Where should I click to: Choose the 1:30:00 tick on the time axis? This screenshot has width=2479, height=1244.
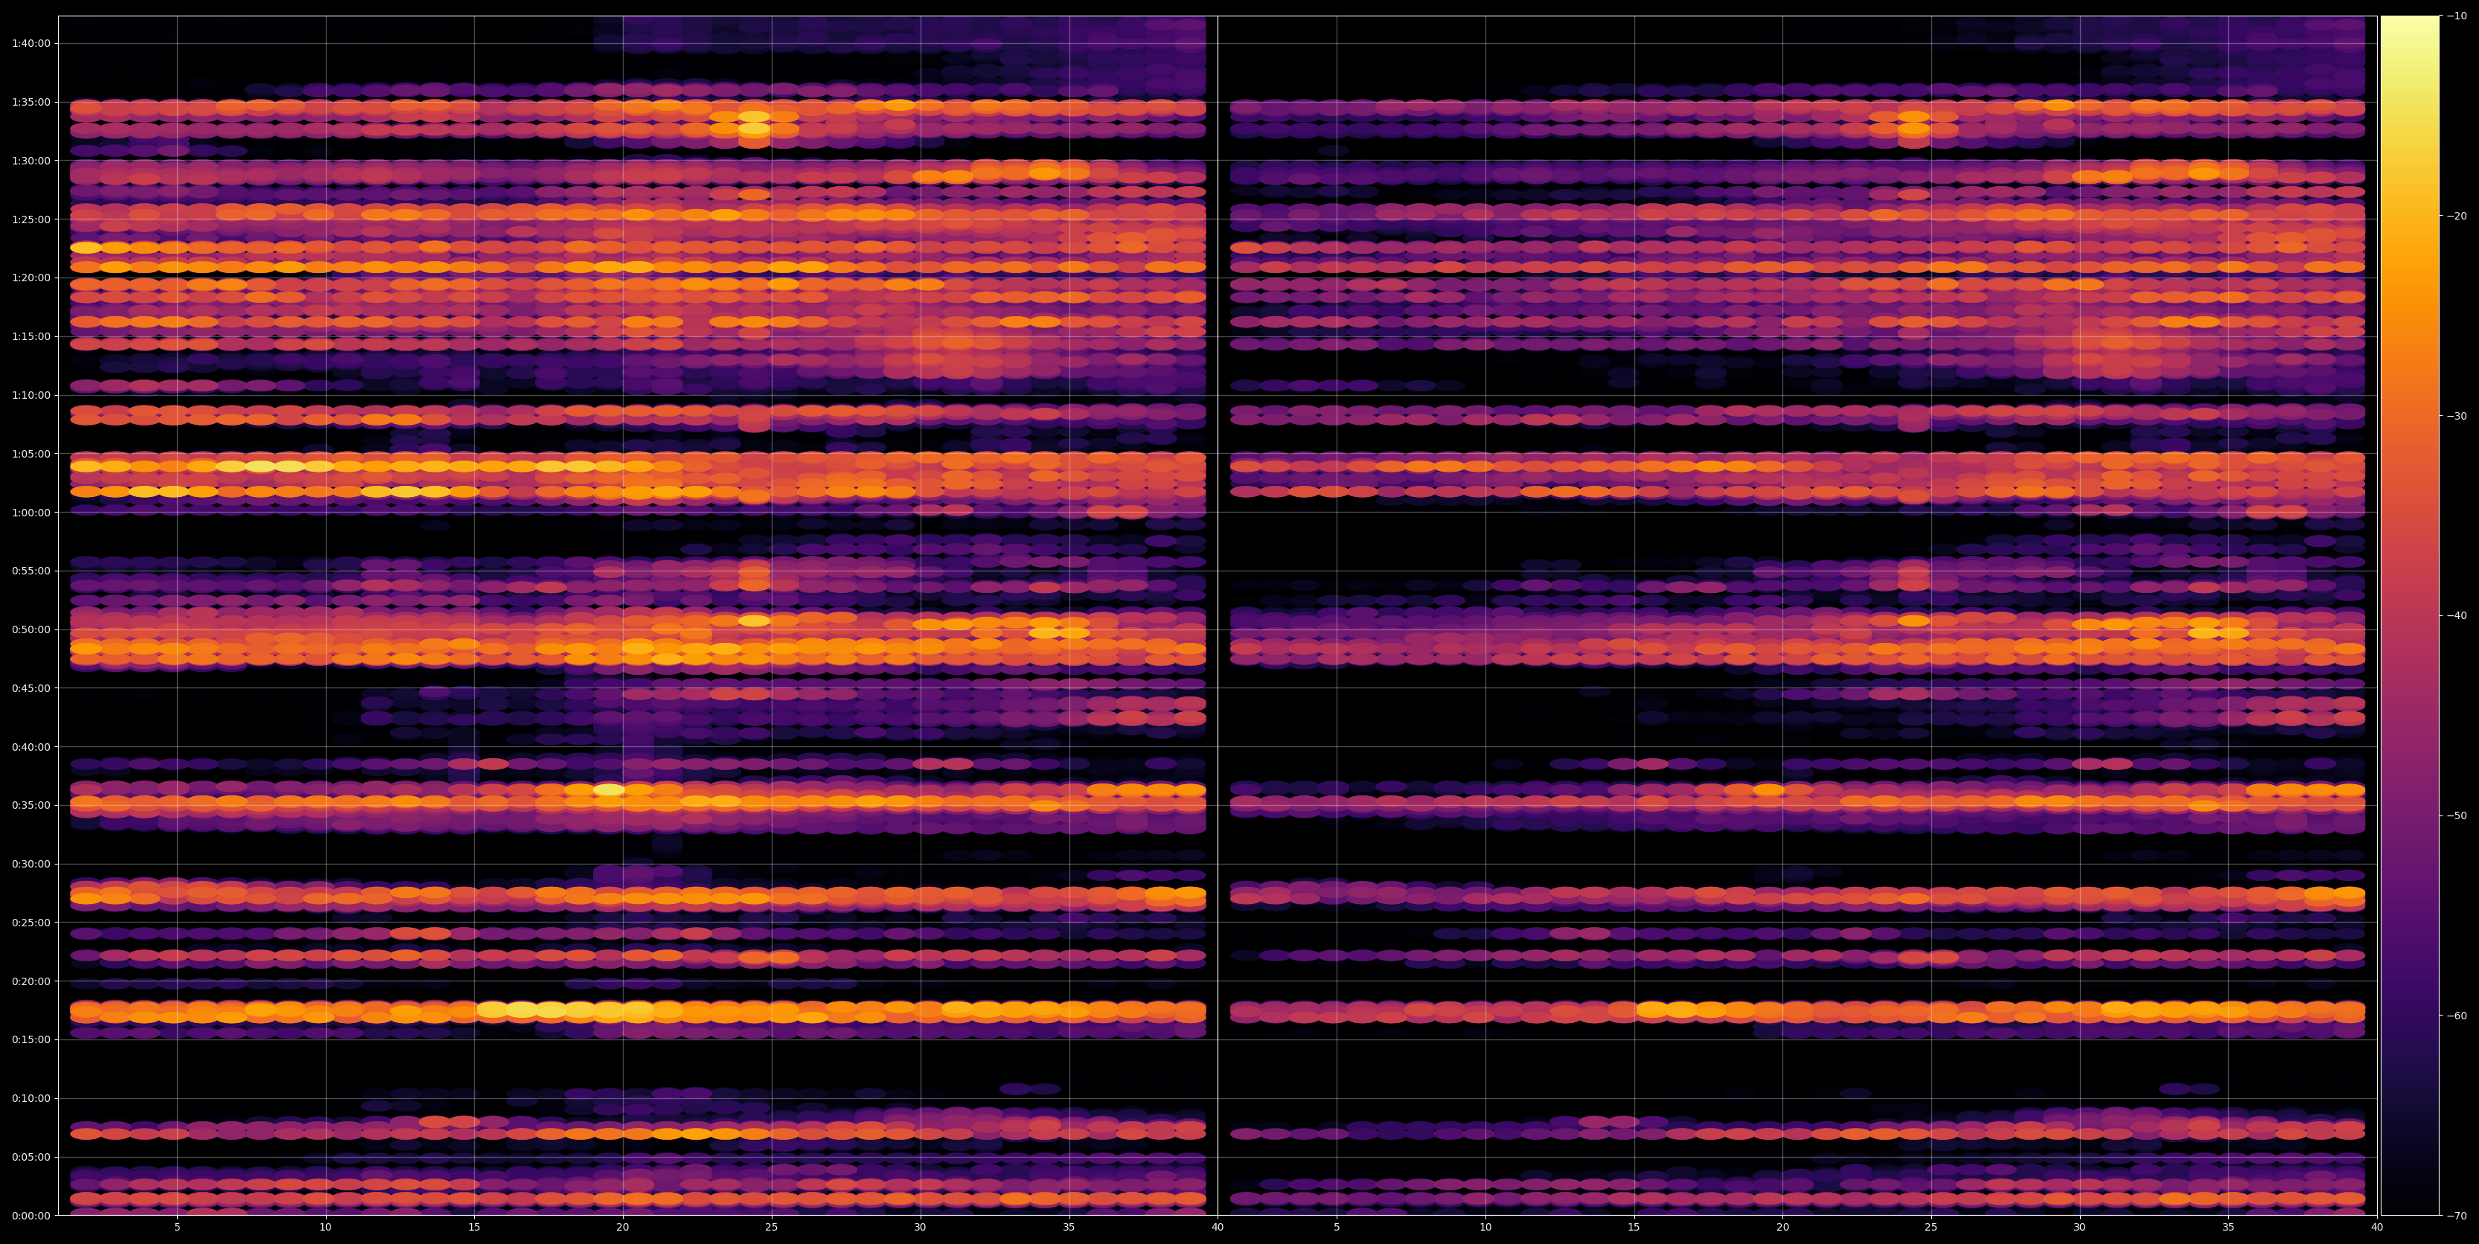point(31,160)
